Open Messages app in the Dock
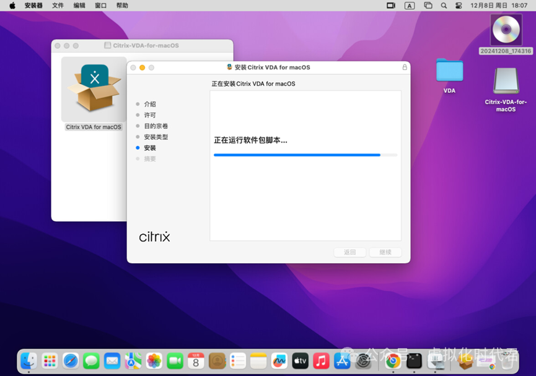Viewport: 536px width, 376px height. click(91, 361)
